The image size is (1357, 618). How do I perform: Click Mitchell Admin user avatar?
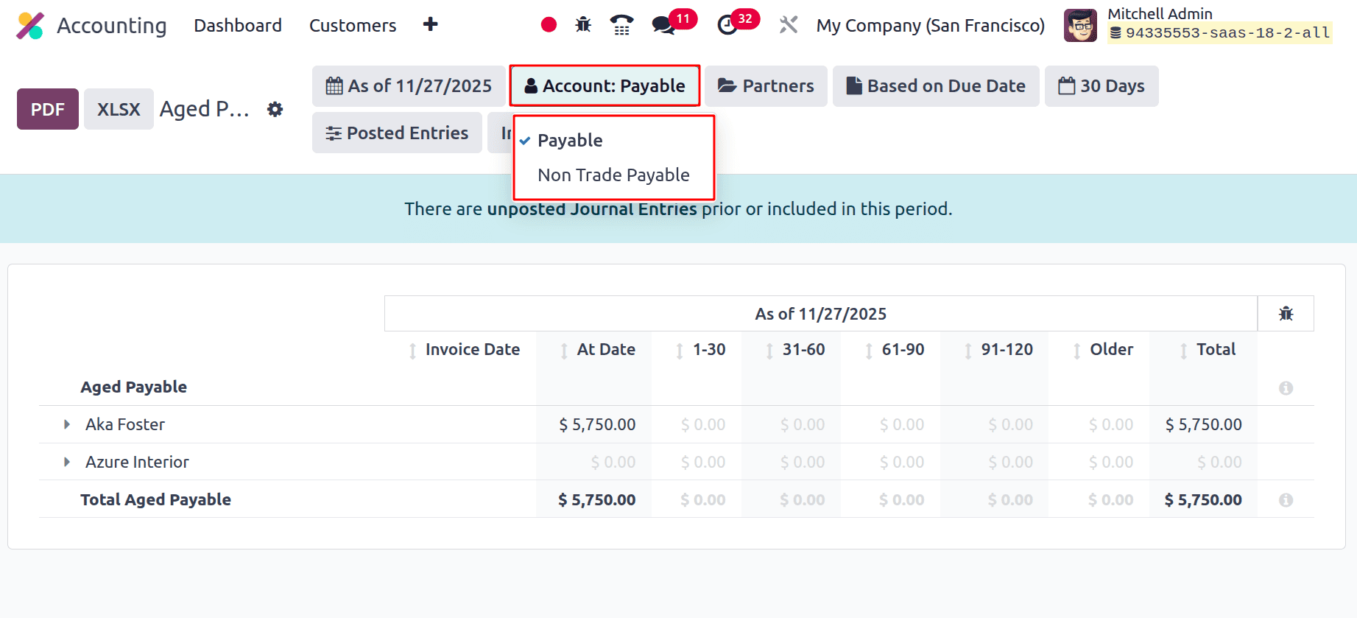click(x=1080, y=26)
